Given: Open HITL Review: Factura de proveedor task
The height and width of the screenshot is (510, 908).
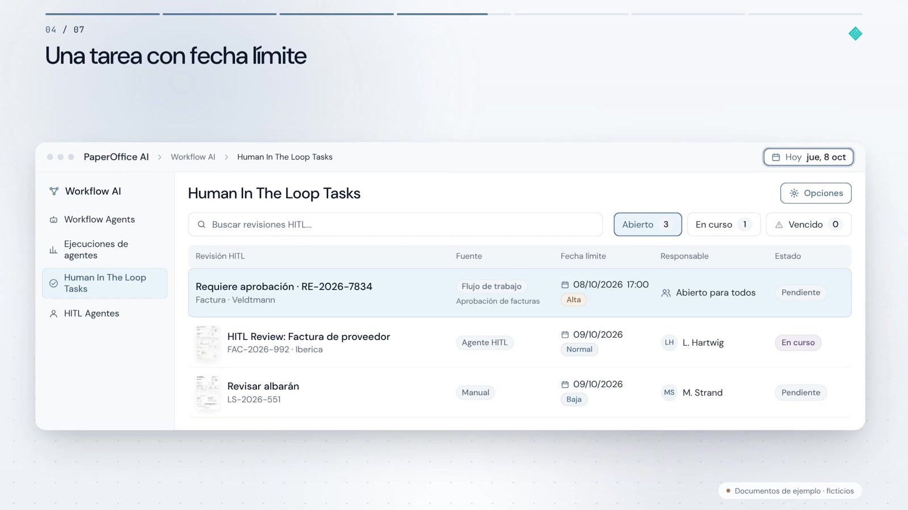Looking at the screenshot, I should click(309, 337).
